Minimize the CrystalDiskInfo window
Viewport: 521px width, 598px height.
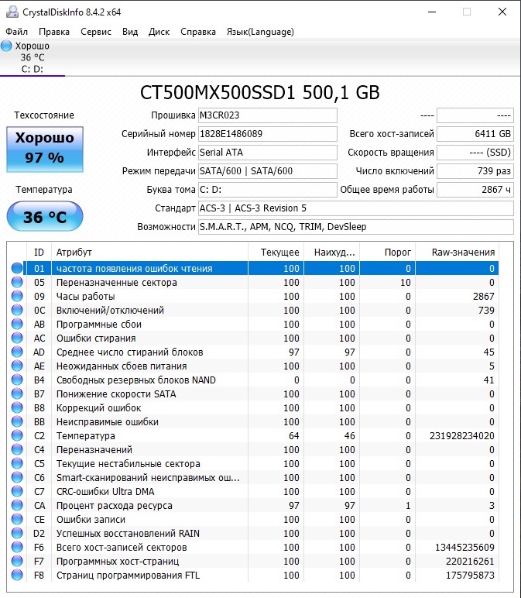coord(432,12)
